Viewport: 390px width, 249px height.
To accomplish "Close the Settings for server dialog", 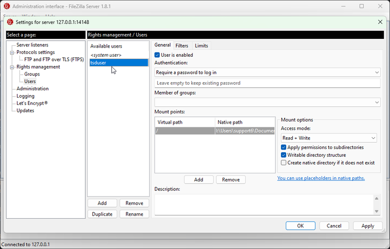I will click(x=380, y=22).
